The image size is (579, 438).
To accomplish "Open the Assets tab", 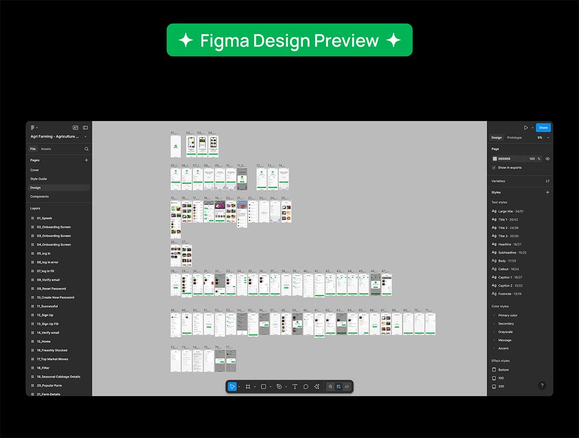I will pos(46,149).
